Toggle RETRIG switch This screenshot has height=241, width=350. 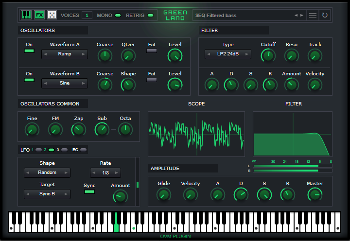coord(151,16)
